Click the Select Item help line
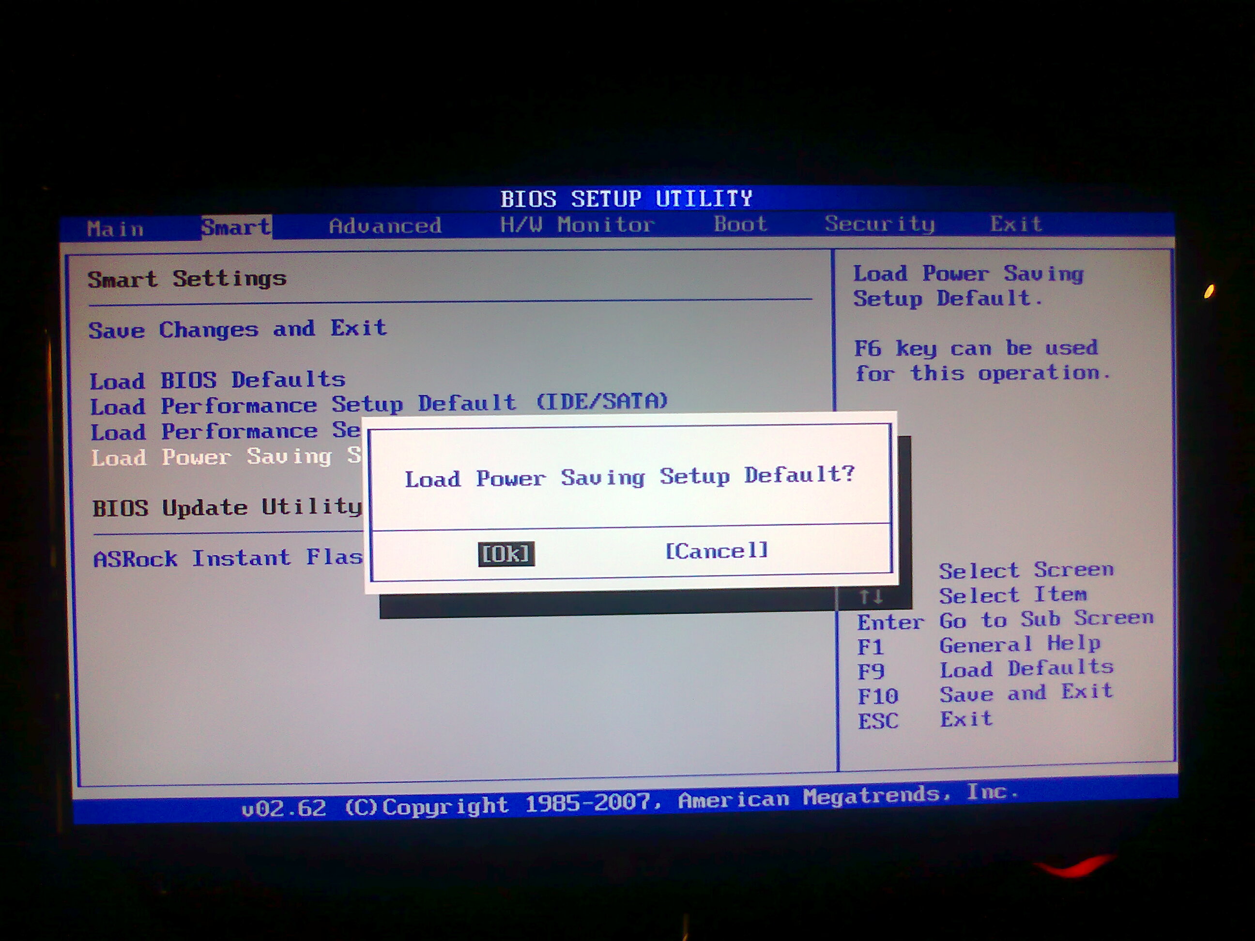The width and height of the screenshot is (1255, 941). click(x=1013, y=595)
